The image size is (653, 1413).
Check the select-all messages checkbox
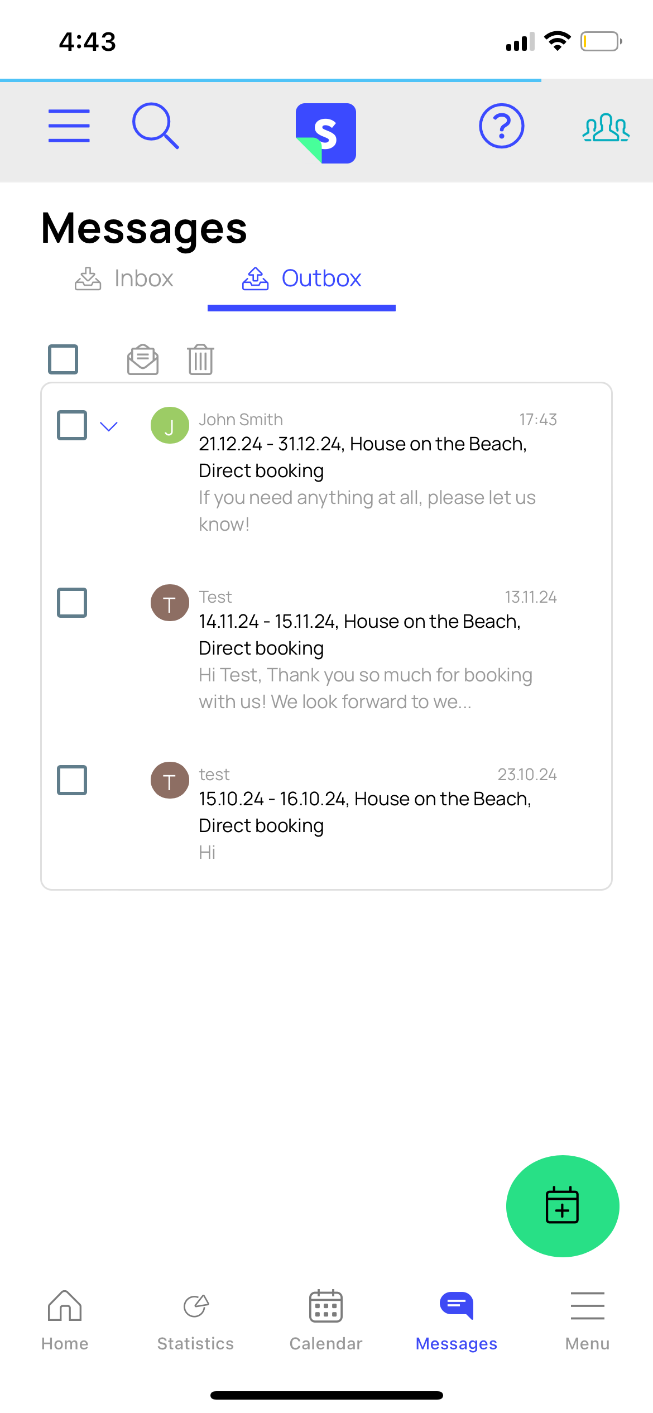(63, 359)
